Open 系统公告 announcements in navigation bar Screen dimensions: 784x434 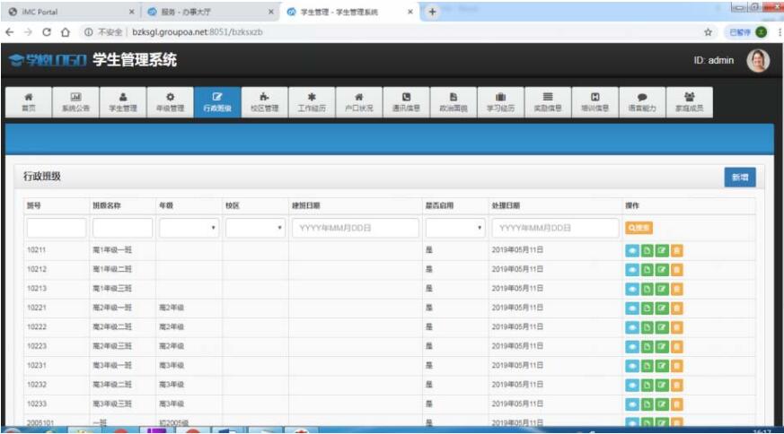pyautogui.click(x=75, y=102)
